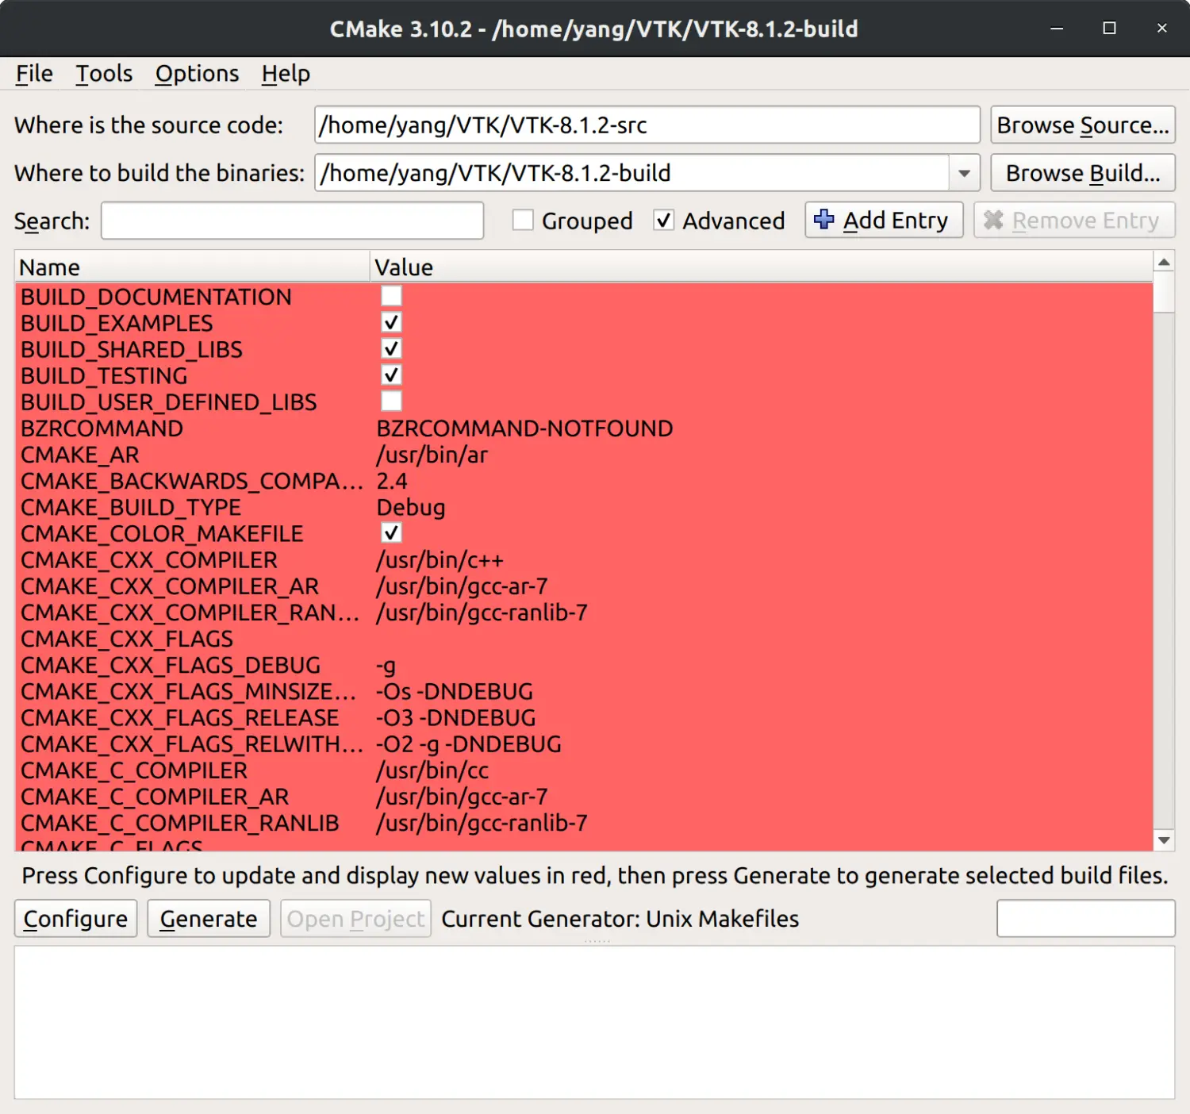Open the Options menu
This screenshot has width=1190, height=1114.
click(197, 74)
